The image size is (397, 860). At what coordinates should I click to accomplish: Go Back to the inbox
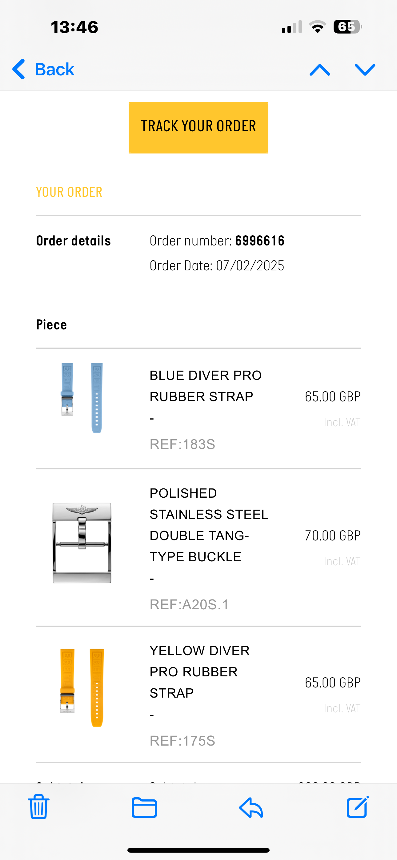43,70
